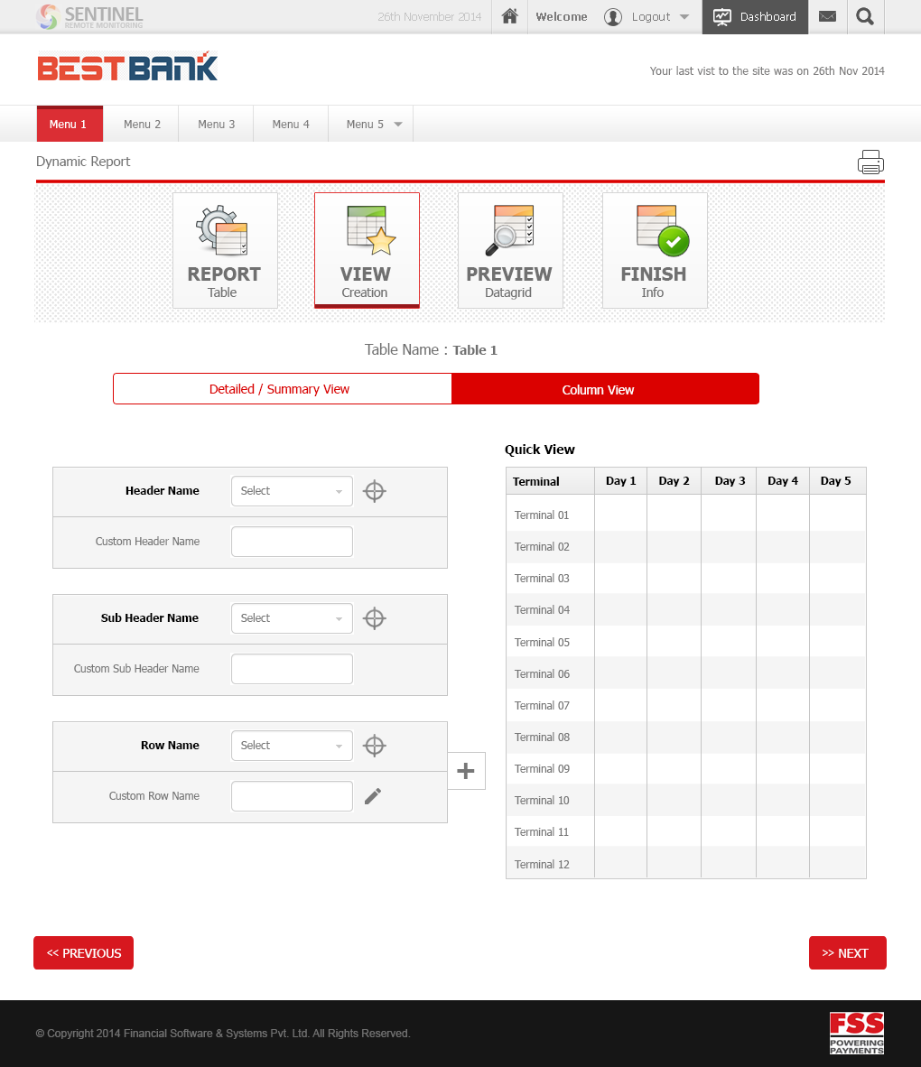This screenshot has height=1067, width=921.
Task: Open the Header Name Select dropdown
Action: coord(292,491)
